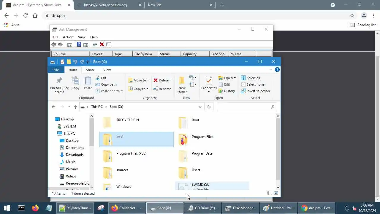Sort by Capacity column in Disk Management
Viewport: 380px width, 214px height.
tap(195, 54)
